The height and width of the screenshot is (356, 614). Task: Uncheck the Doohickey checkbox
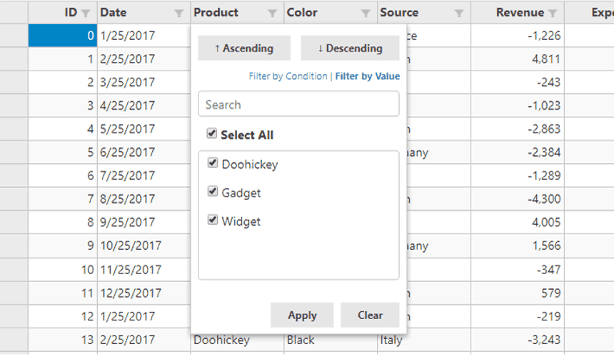point(212,163)
